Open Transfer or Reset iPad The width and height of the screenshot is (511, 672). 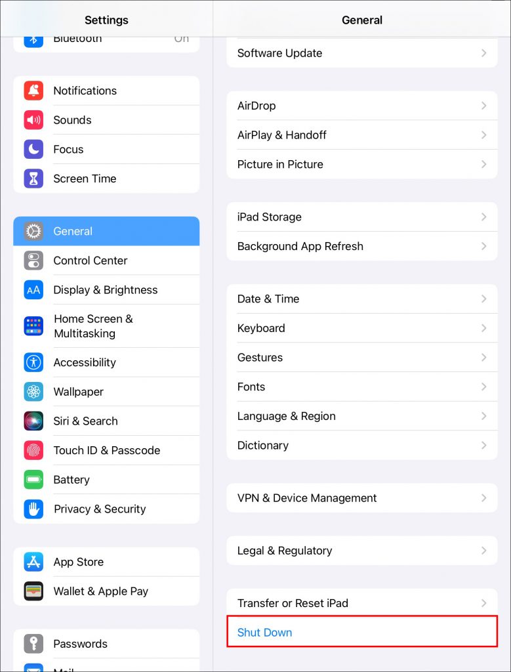click(362, 603)
